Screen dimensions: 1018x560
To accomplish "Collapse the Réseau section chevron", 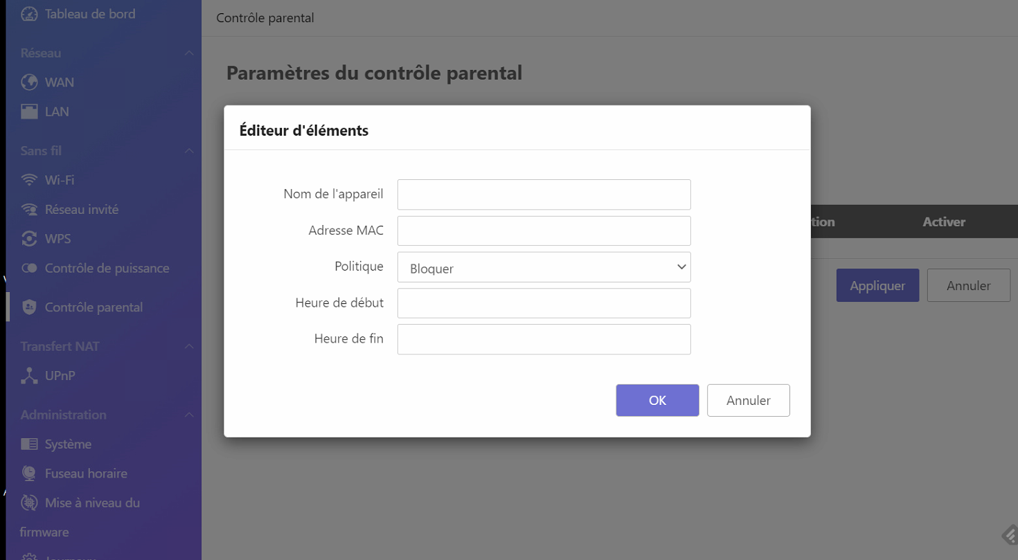I will point(189,53).
